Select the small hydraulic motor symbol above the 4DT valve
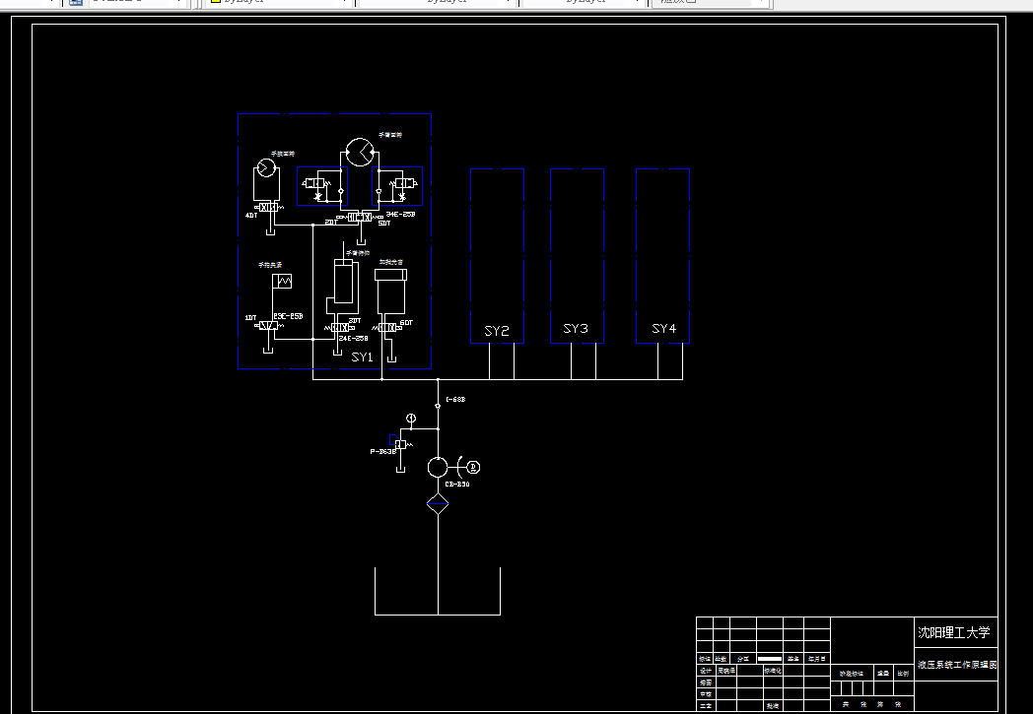Image resolution: width=1033 pixels, height=714 pixels. tap(266, 167)
